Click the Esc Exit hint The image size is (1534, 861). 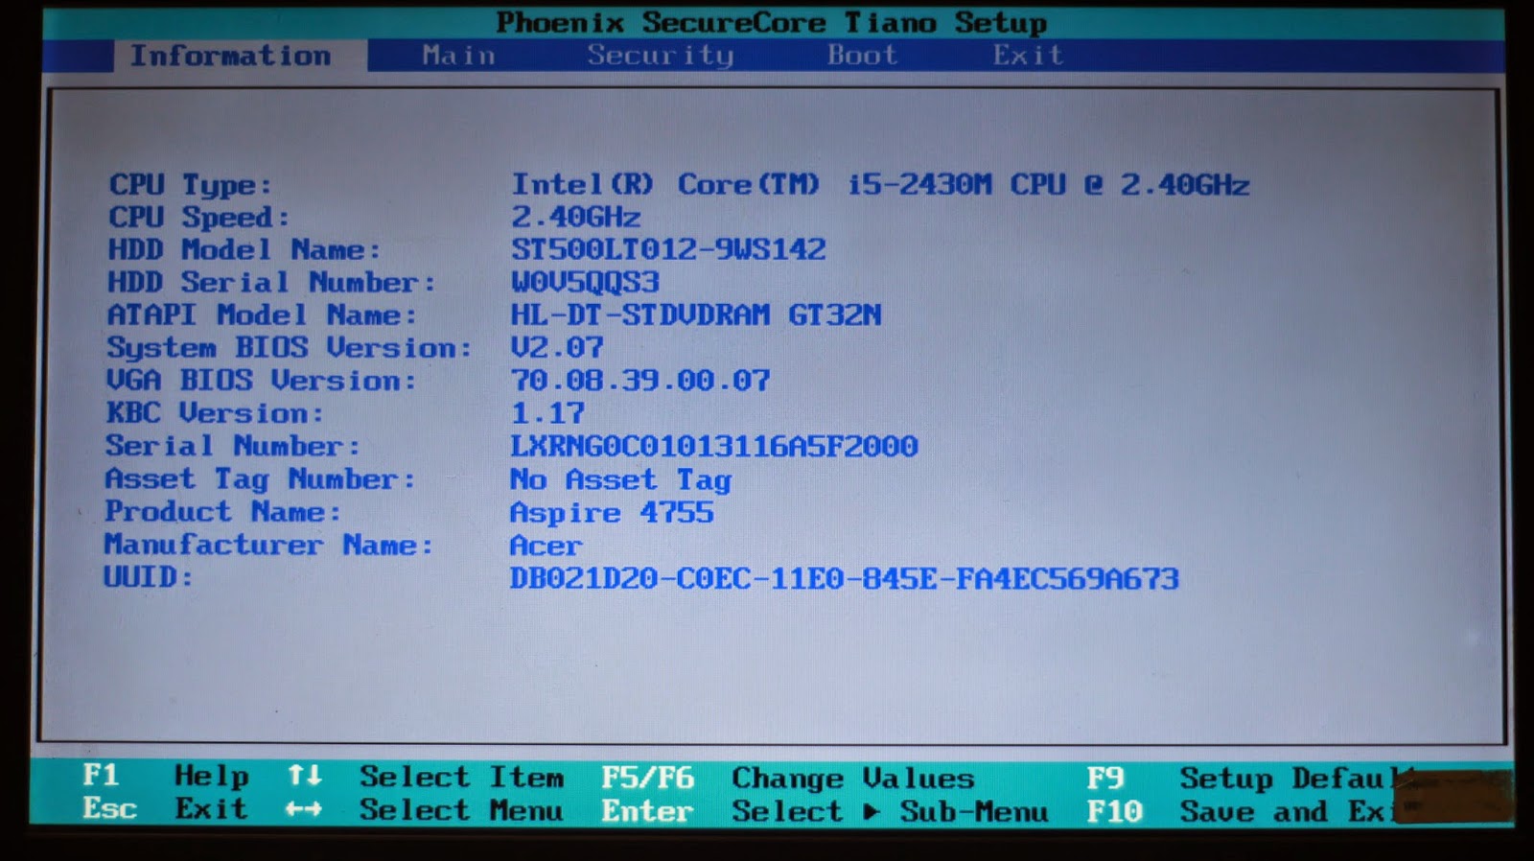pyautogui.click(x=165, y=808)
